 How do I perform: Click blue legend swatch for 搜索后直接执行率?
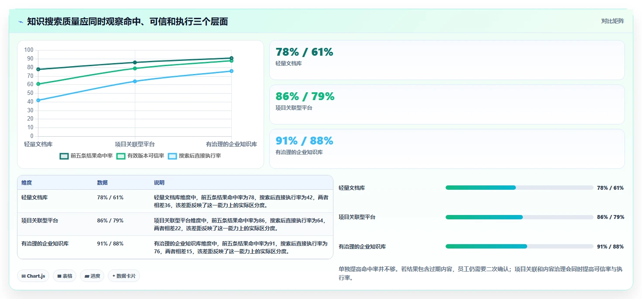point(172,156)
